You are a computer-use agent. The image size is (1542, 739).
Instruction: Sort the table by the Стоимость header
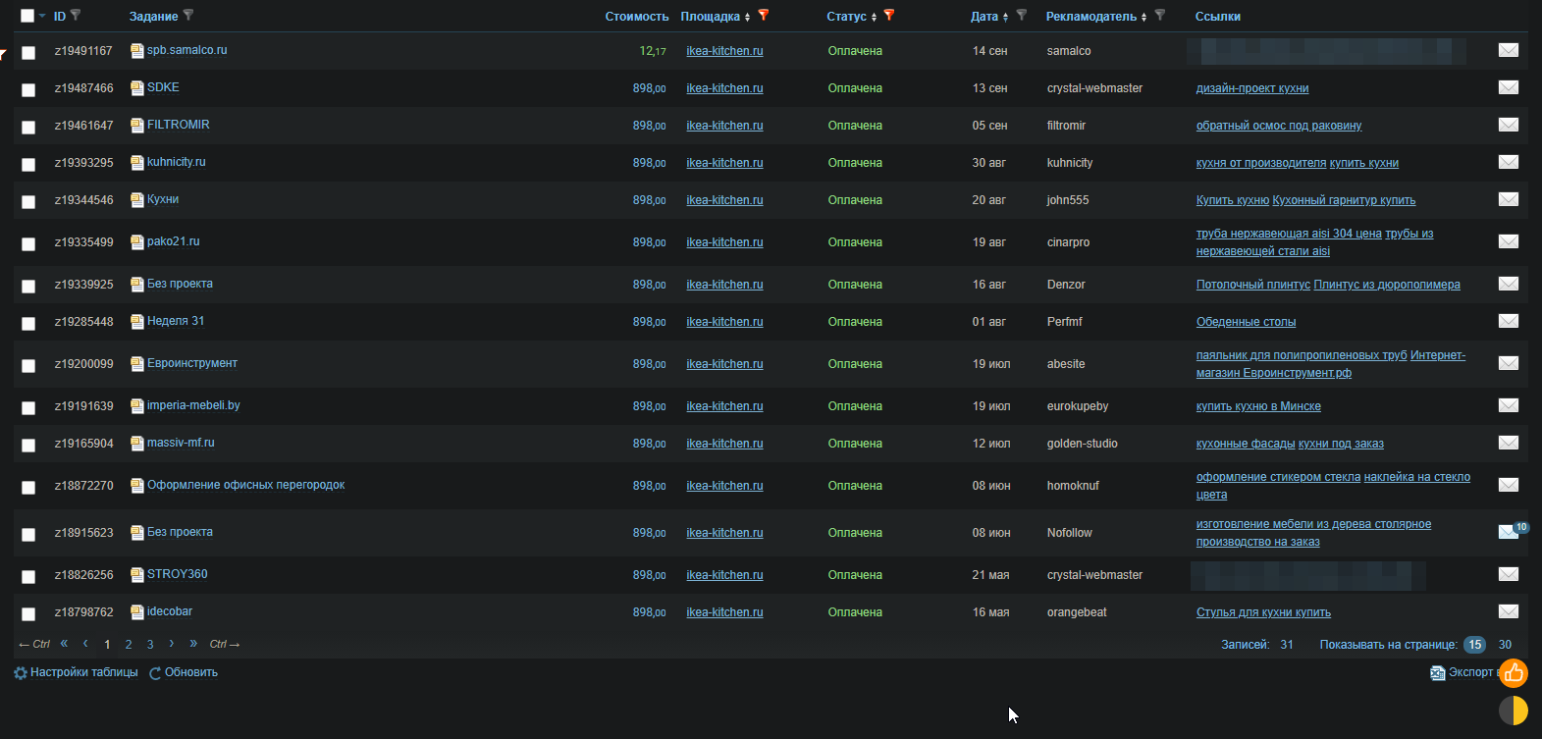[x=637, y=17]
